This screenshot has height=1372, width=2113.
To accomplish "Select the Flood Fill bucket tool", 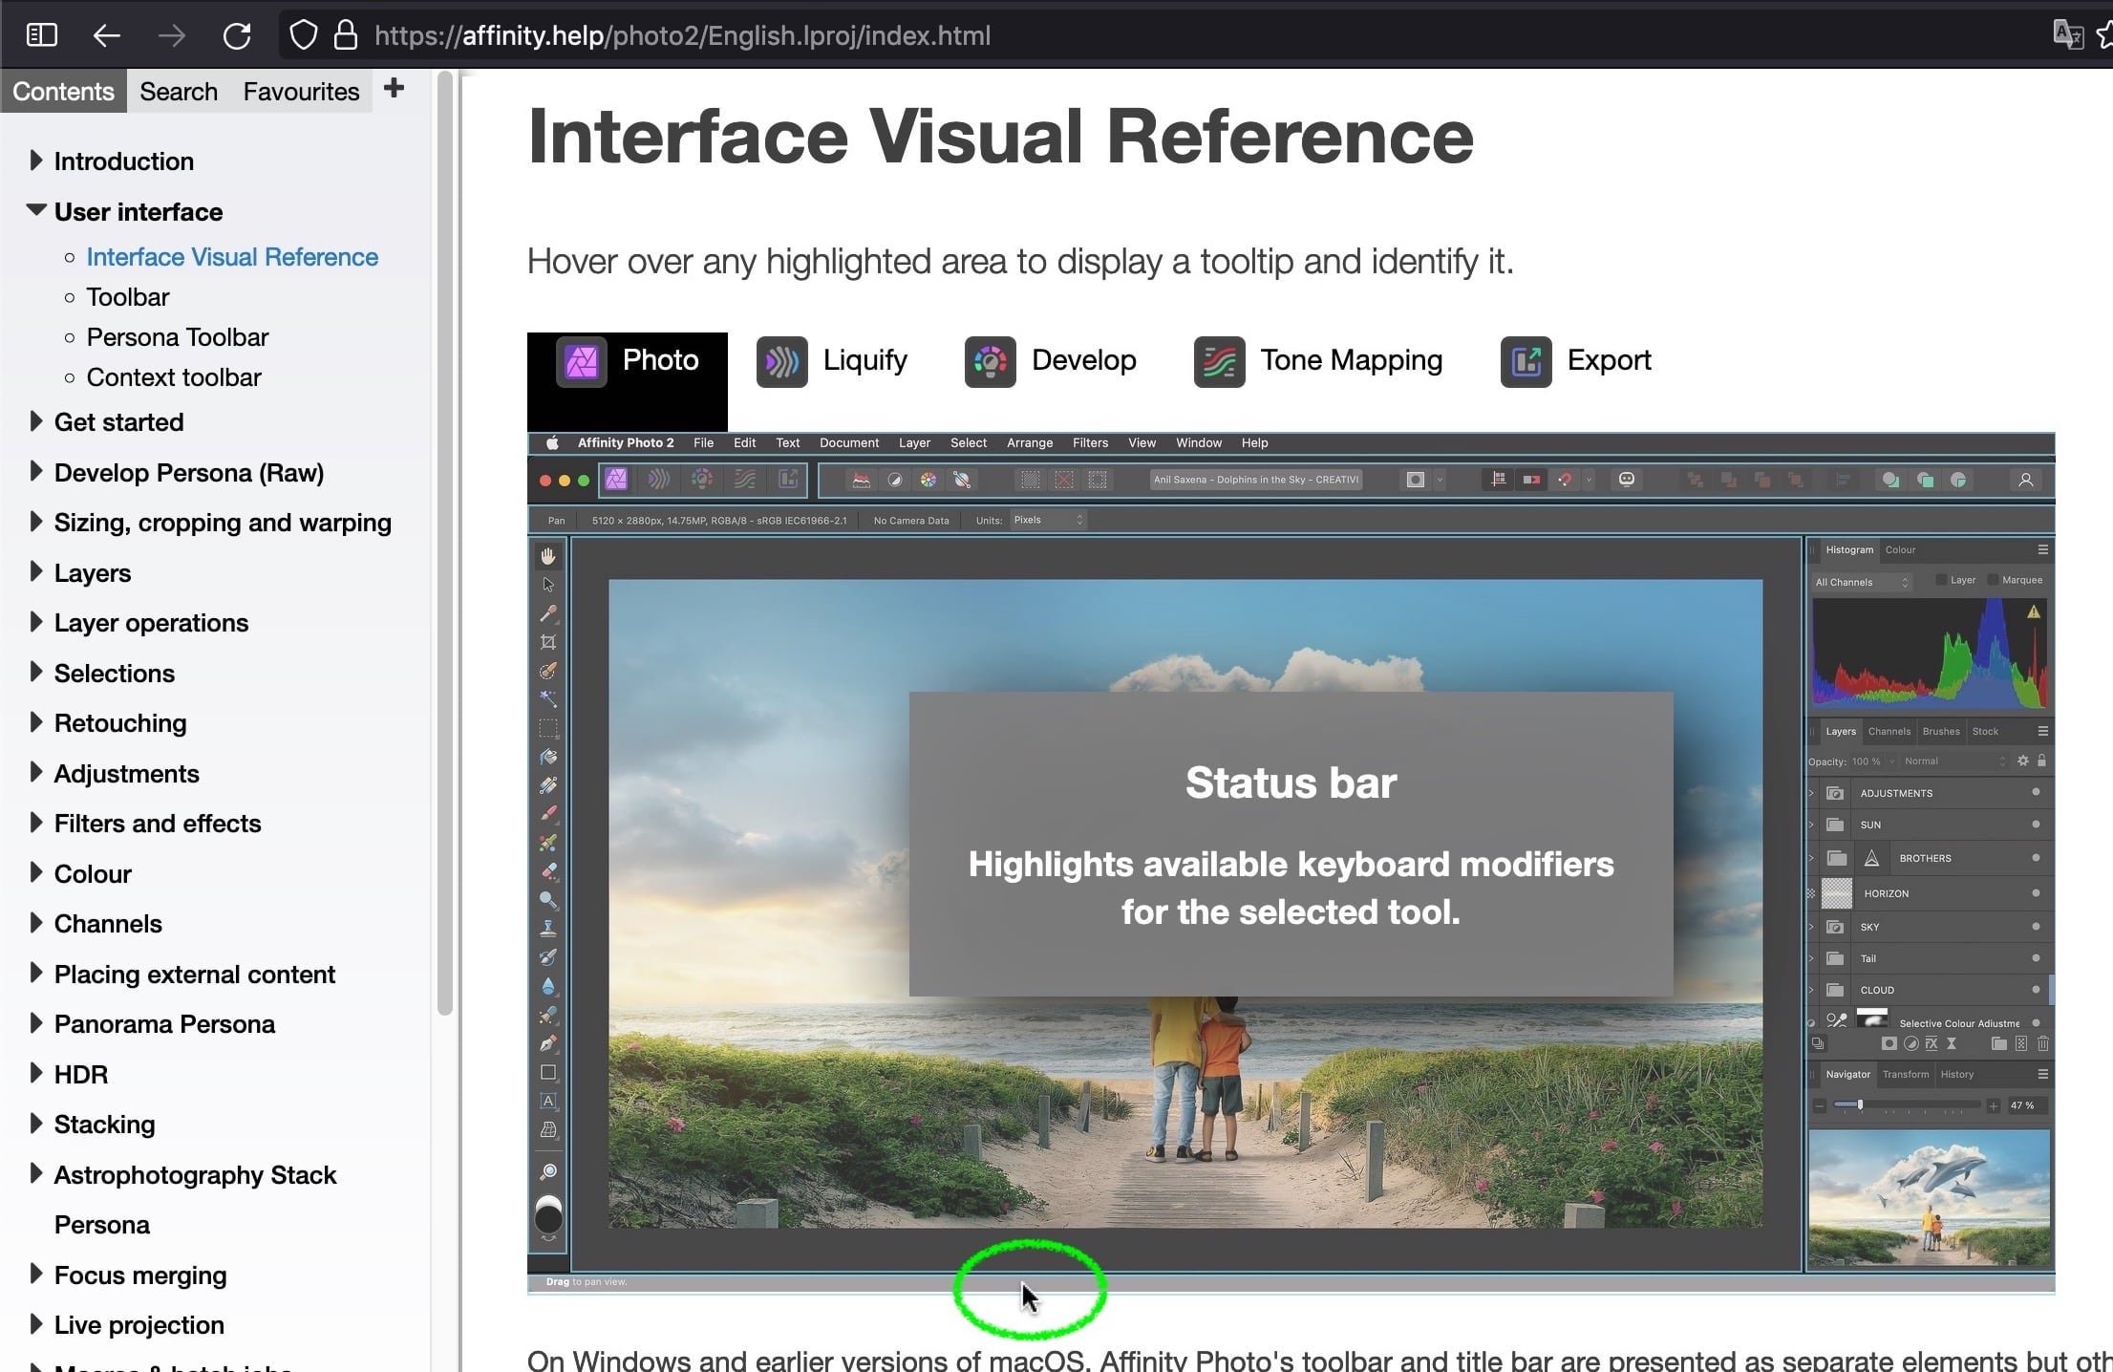I will pos(548,757).
